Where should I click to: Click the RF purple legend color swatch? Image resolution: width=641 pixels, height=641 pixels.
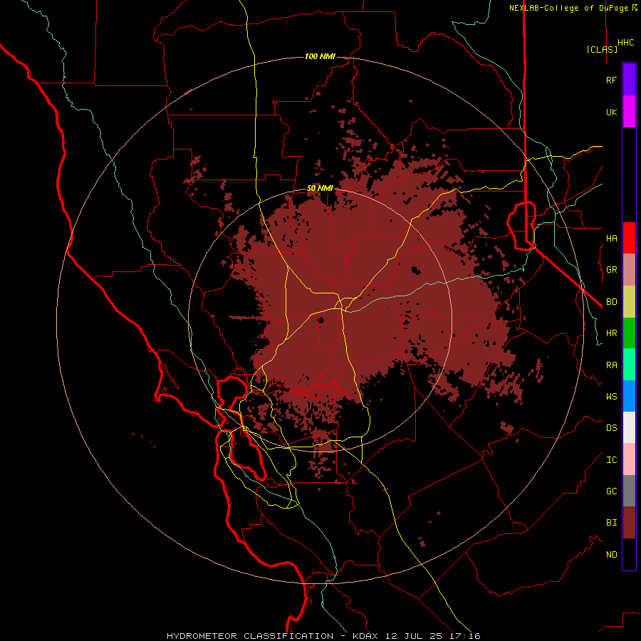(629, 80)
